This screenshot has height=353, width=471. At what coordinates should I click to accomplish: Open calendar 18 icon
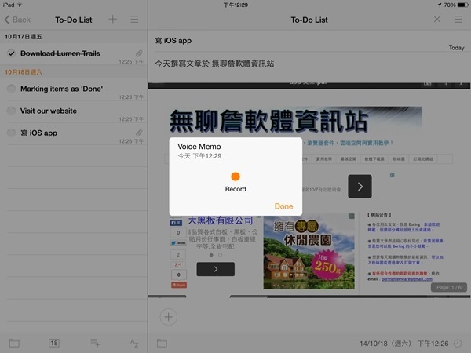[x=53, y=343]
